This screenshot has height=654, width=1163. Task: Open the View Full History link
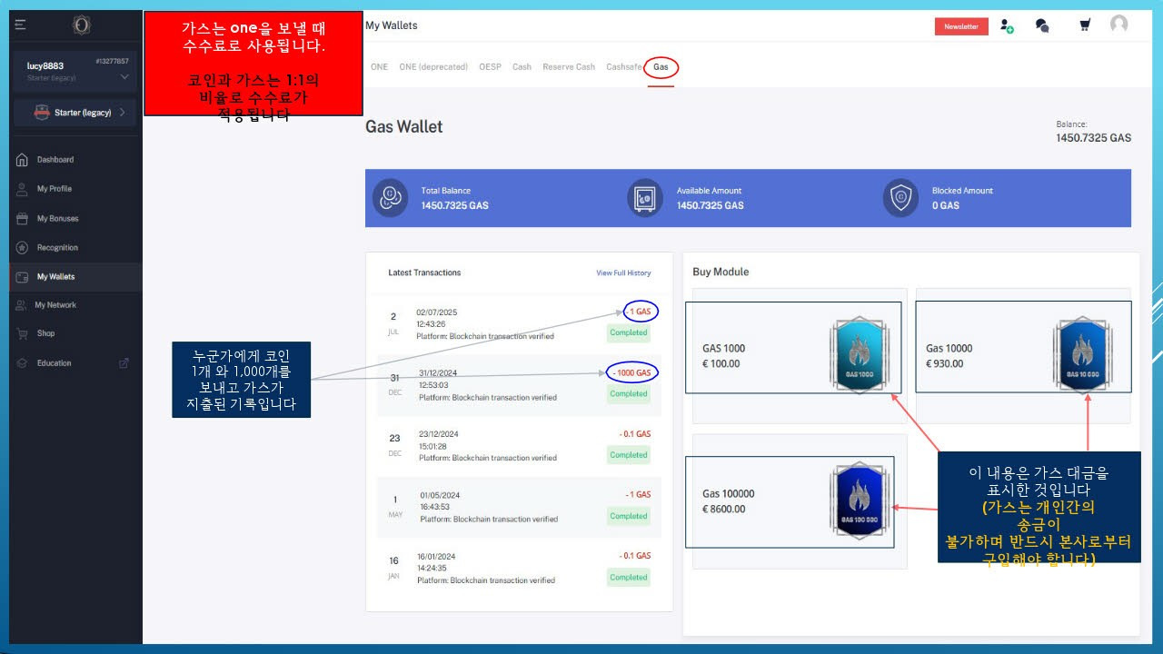623,273
